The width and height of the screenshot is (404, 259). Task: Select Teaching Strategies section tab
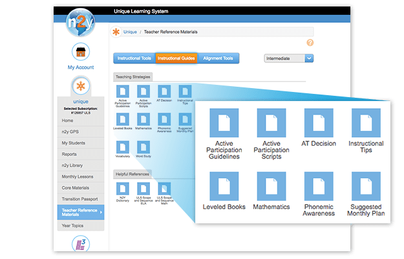(133, 77)
